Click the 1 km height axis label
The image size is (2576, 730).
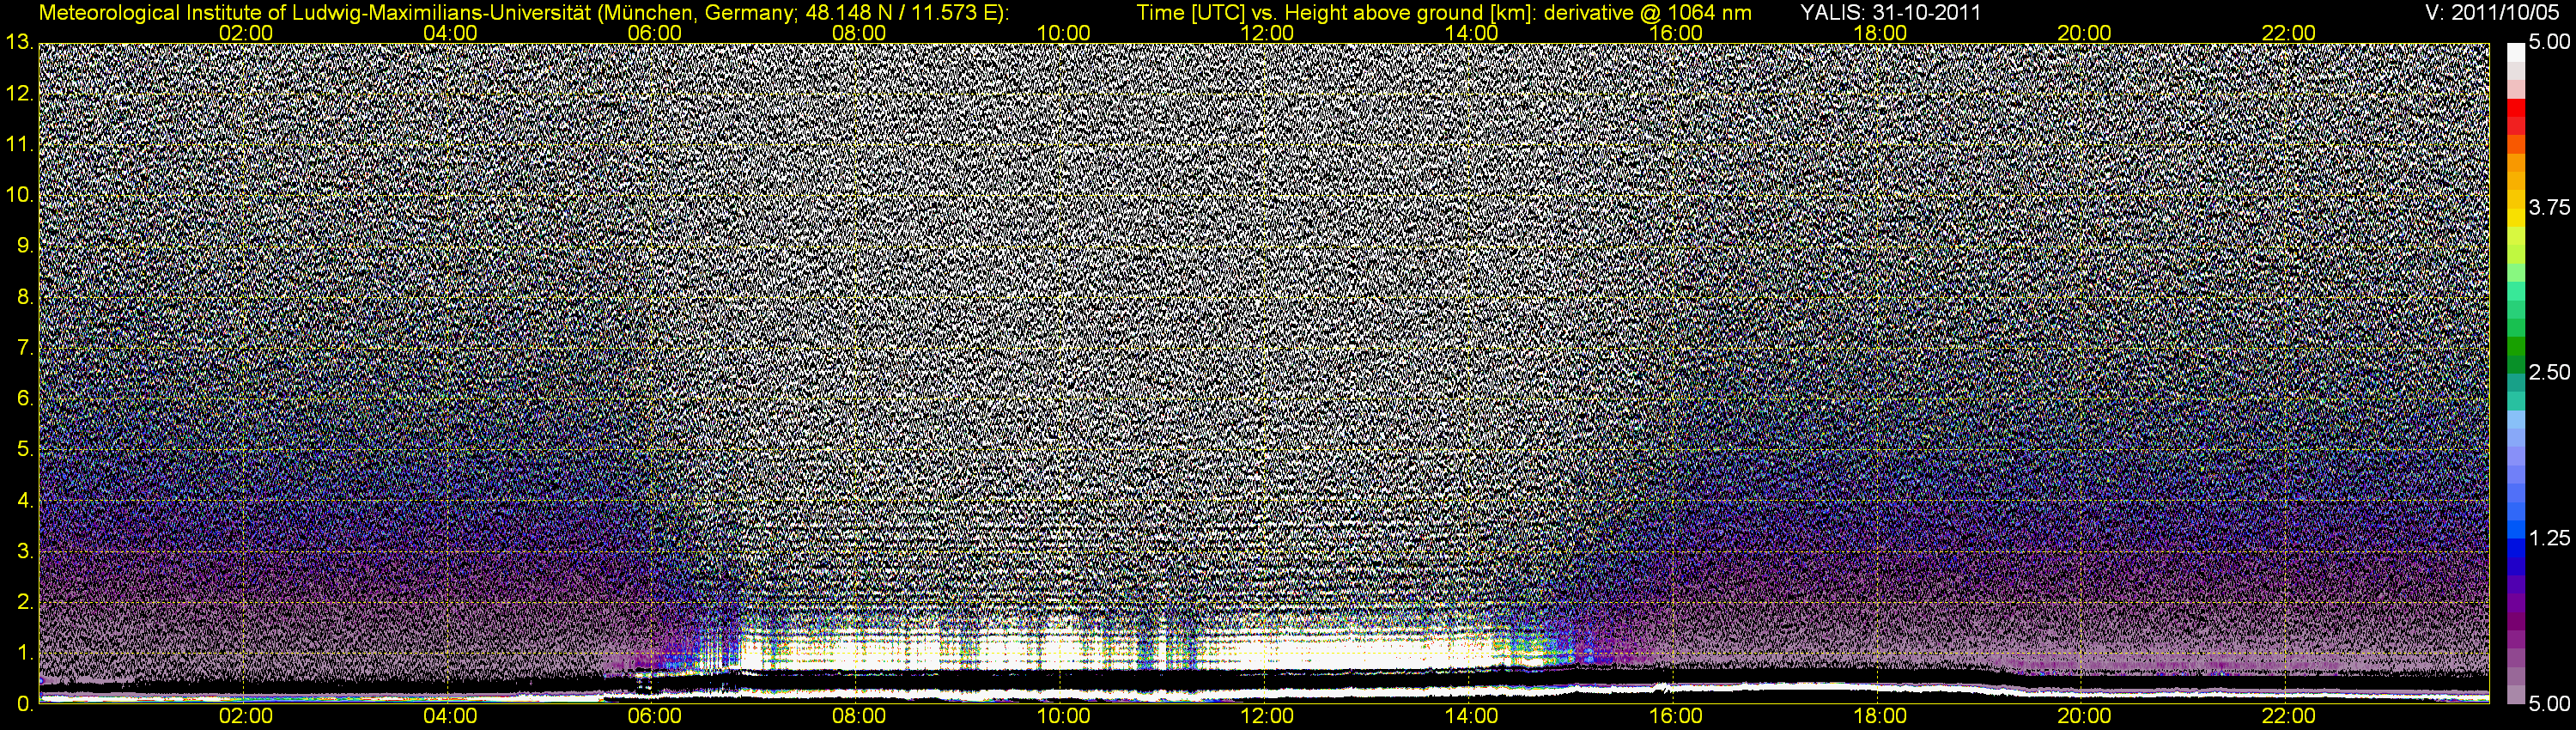click(26, 654)
